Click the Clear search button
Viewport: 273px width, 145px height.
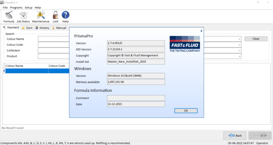tap(256, 39)
